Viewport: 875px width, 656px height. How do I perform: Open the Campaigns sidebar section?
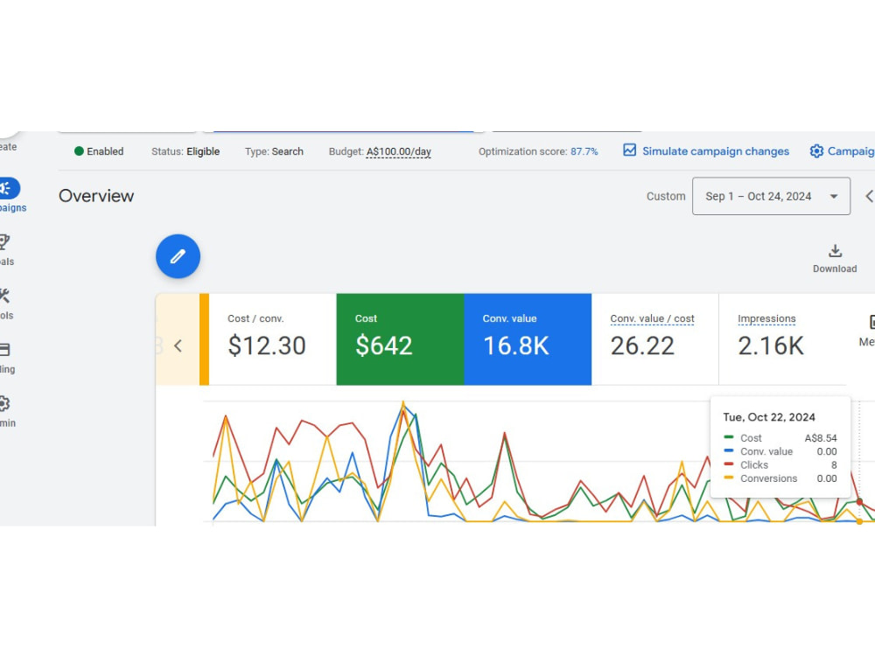click(x=10, y=195)
